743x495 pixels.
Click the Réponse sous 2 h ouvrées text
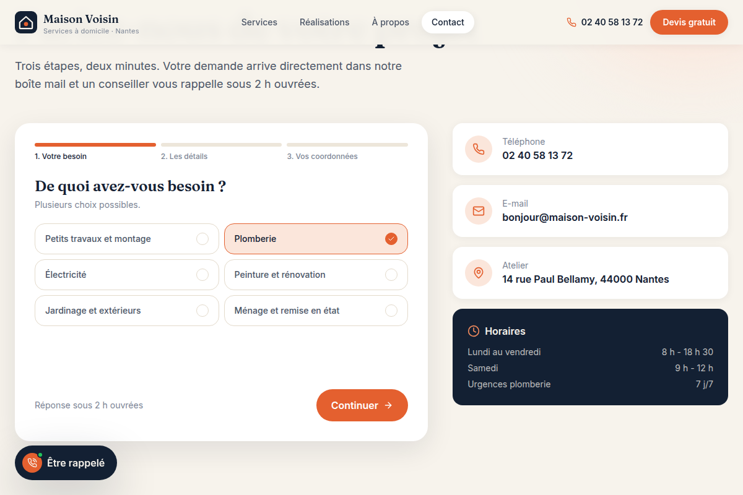[x=89, y=405]
